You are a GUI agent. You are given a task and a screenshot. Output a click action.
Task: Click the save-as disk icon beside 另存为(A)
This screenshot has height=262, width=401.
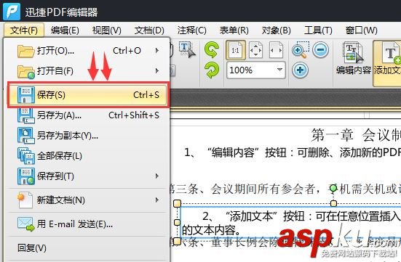25,115
